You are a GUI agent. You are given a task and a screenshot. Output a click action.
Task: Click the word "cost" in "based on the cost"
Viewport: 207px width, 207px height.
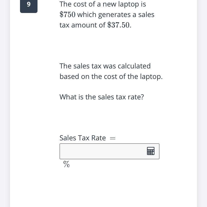tap(110, 77)
